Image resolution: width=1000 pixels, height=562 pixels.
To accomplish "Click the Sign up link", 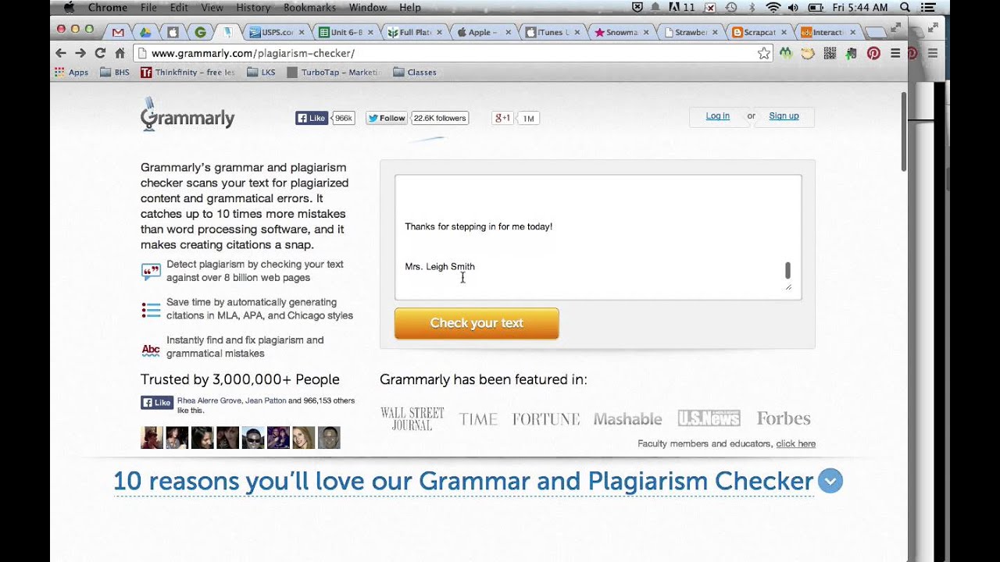I will click(x=784, y=116).
